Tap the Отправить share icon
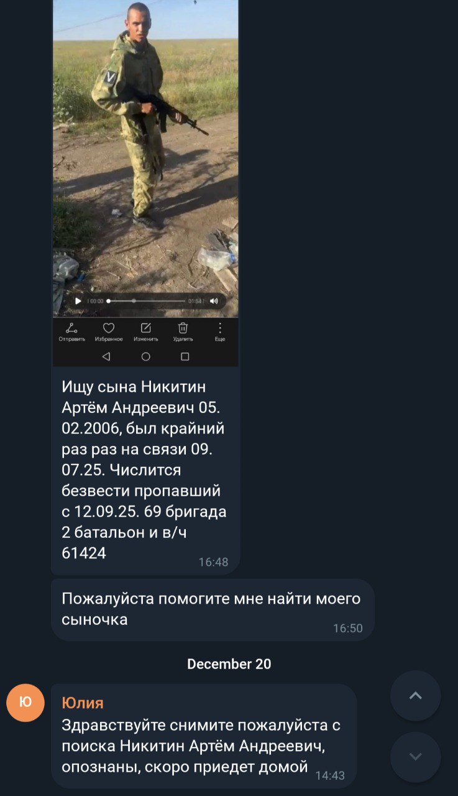Viewport: 458px width, 796px height. (x=71, y=332)
